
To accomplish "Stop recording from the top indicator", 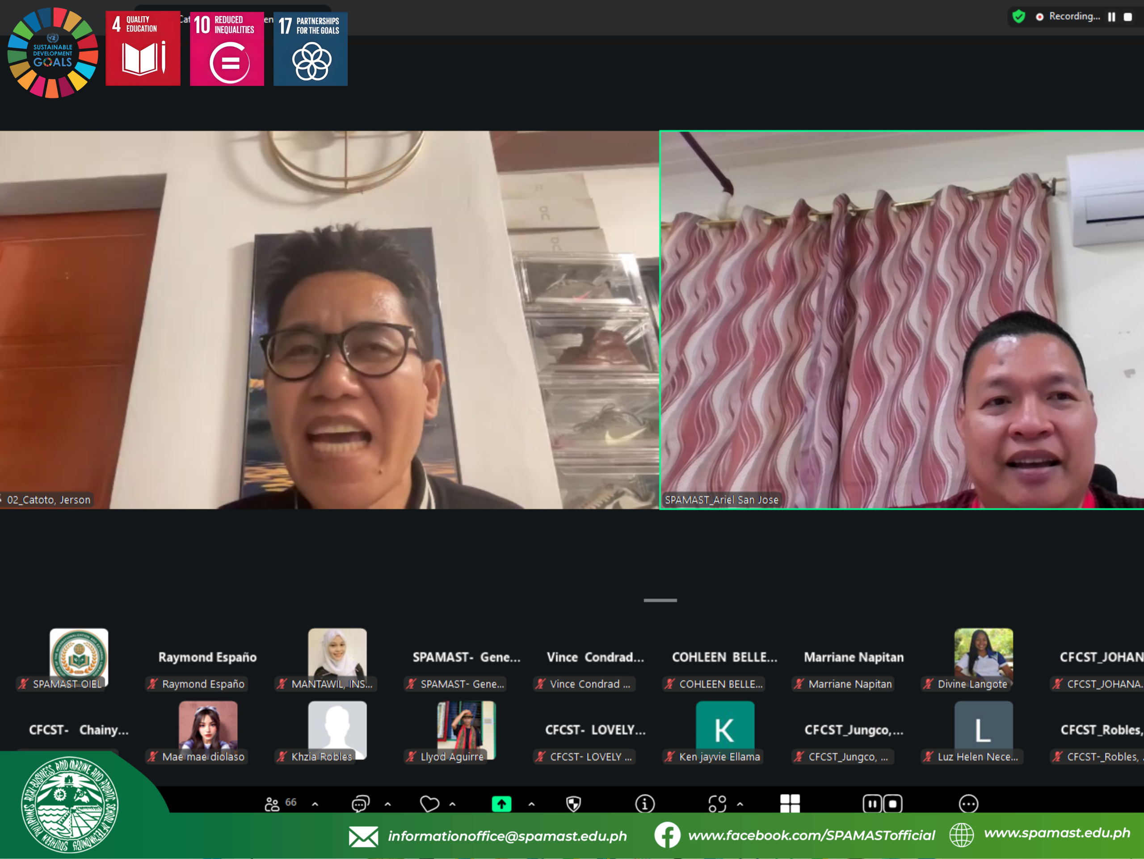I will (1128, 17).
